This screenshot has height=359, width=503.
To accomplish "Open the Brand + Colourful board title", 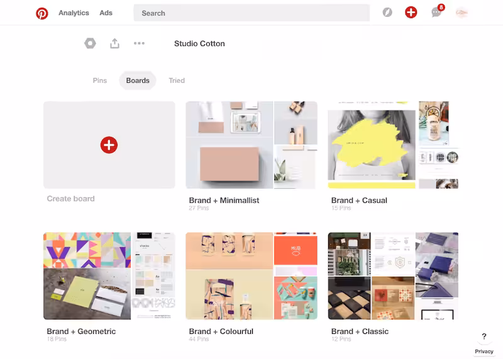I will [x=221, y=331].
